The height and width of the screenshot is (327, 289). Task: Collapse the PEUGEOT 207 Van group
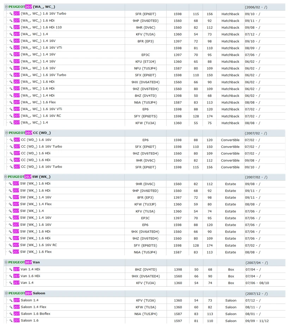(x=6, y=262)
